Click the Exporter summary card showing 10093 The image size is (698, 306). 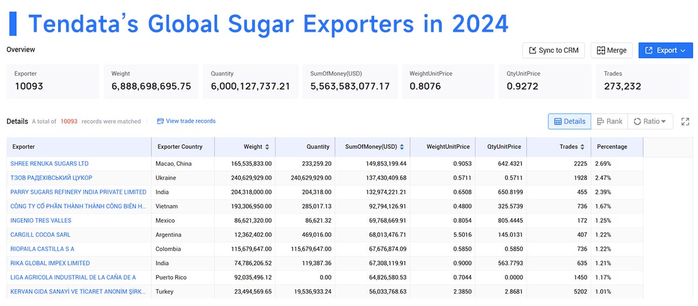click(x=53, y=81)
